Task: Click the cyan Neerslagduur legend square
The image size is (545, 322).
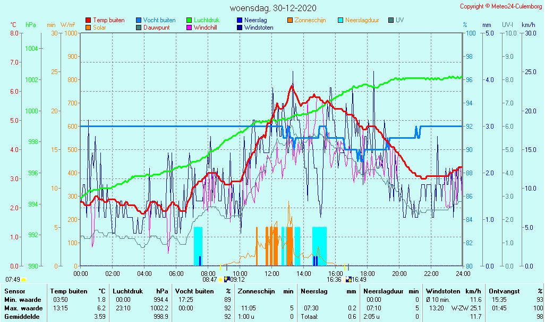Action: (x=340, y=20)
